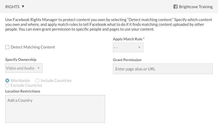This screenshot has width=218, height=126.
Task: Enable the Detect Matching Content checkbox
Action: (7, 47)
